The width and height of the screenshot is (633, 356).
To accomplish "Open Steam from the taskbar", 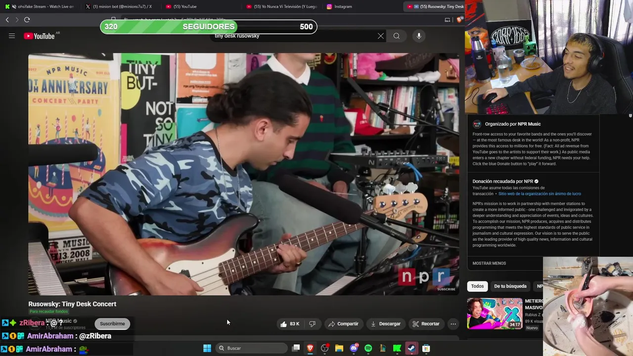I will coord(411,348).
